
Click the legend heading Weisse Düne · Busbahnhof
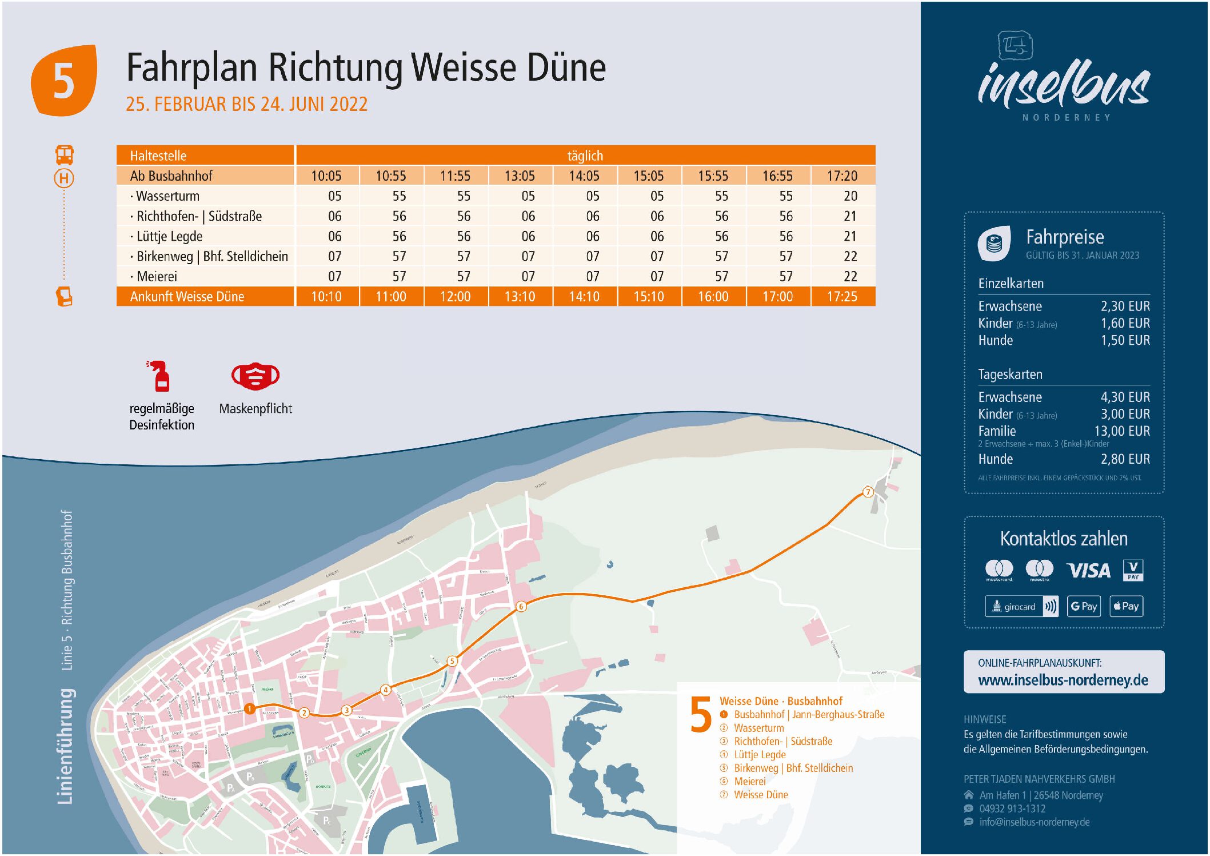[x=781, y=701]
